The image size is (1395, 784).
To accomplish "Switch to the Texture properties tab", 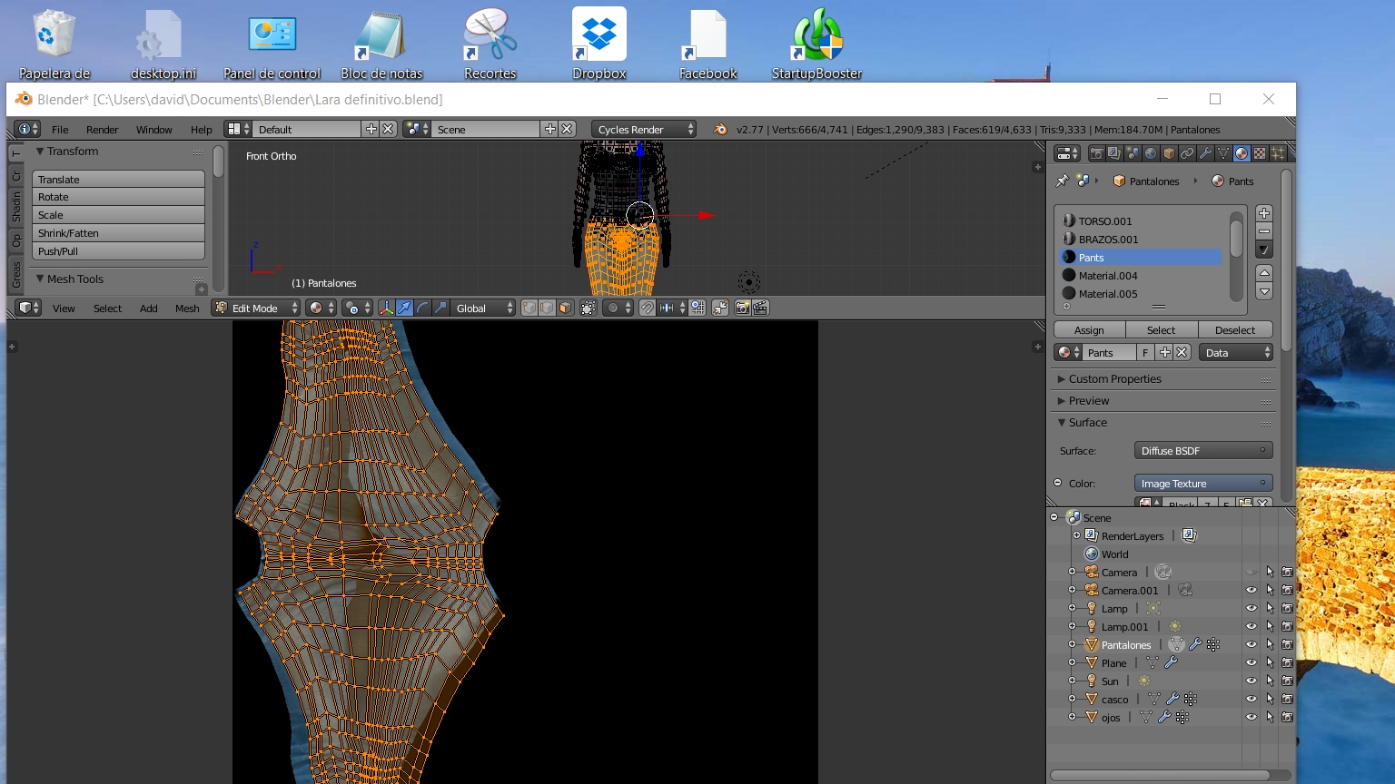I will click(1260, 153).
